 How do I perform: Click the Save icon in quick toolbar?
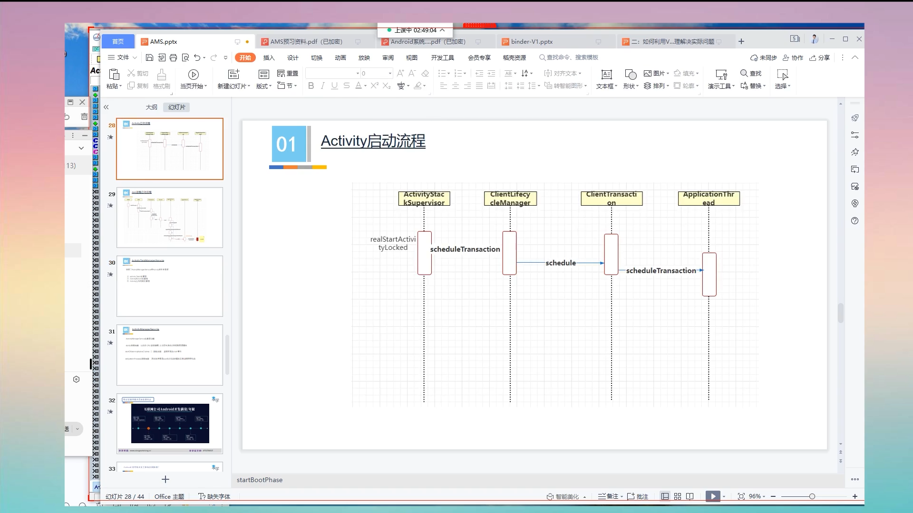pyautogui.click(x=149, y=57)
